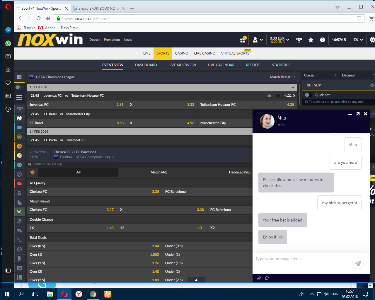375x300 pixels.
Task: Open the RESULTS view tab
Action: point(253,65)
